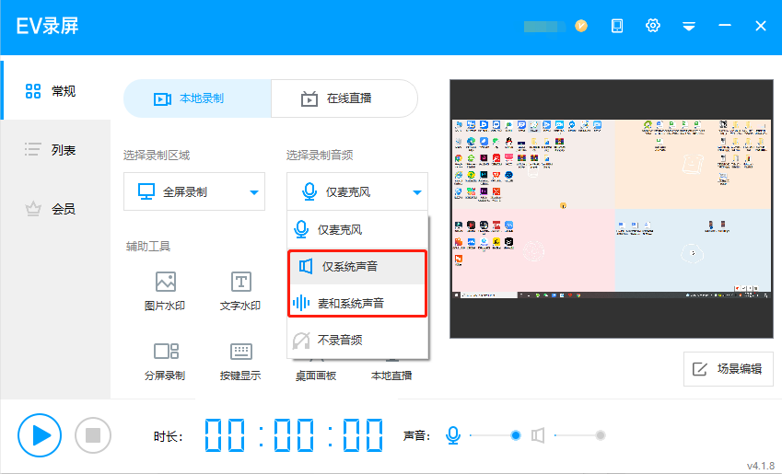Switch to 常规 general sidebar tab
This screenshot has height=474, width=782.
(x=56, y=91)
